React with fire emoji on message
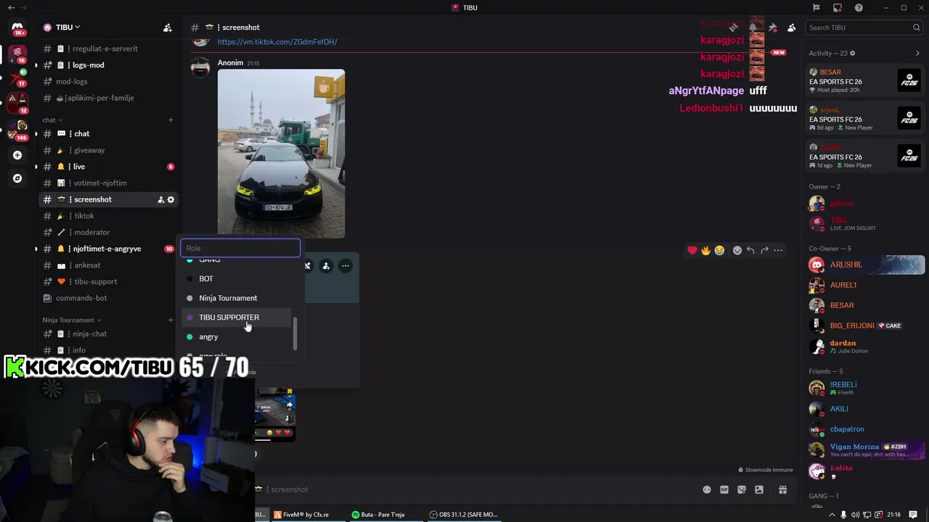 tap(705, 250)
